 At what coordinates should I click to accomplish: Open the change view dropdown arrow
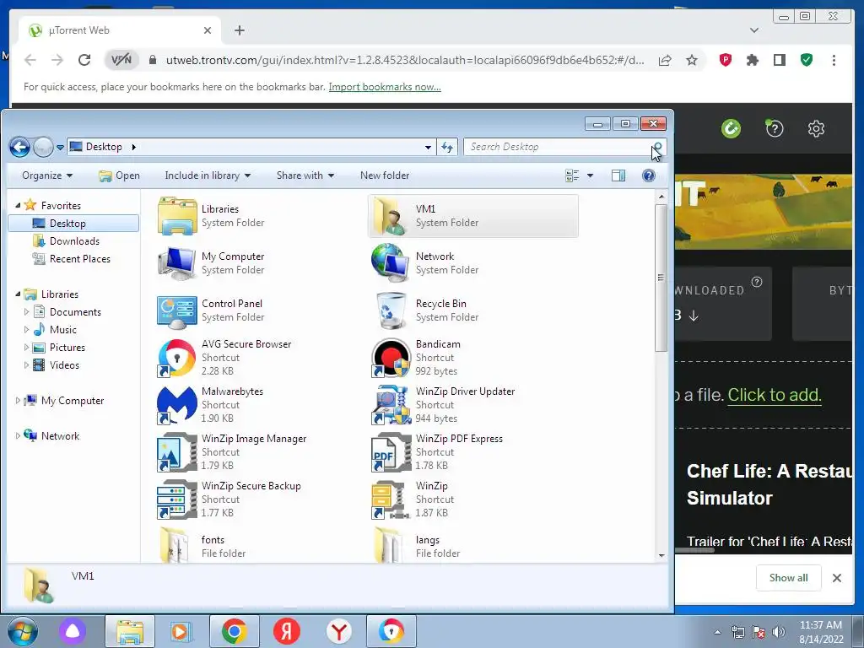(x=590, y=175)
